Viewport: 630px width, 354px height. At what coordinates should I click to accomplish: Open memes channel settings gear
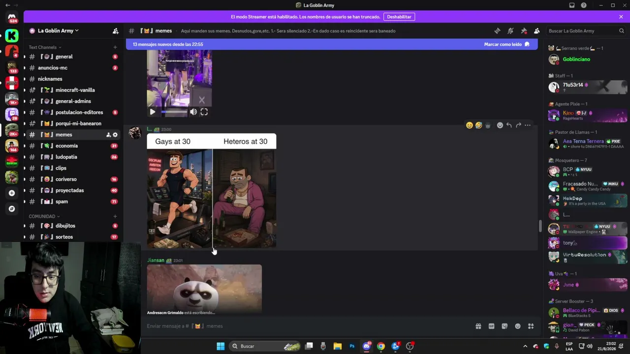coord(115,135)
